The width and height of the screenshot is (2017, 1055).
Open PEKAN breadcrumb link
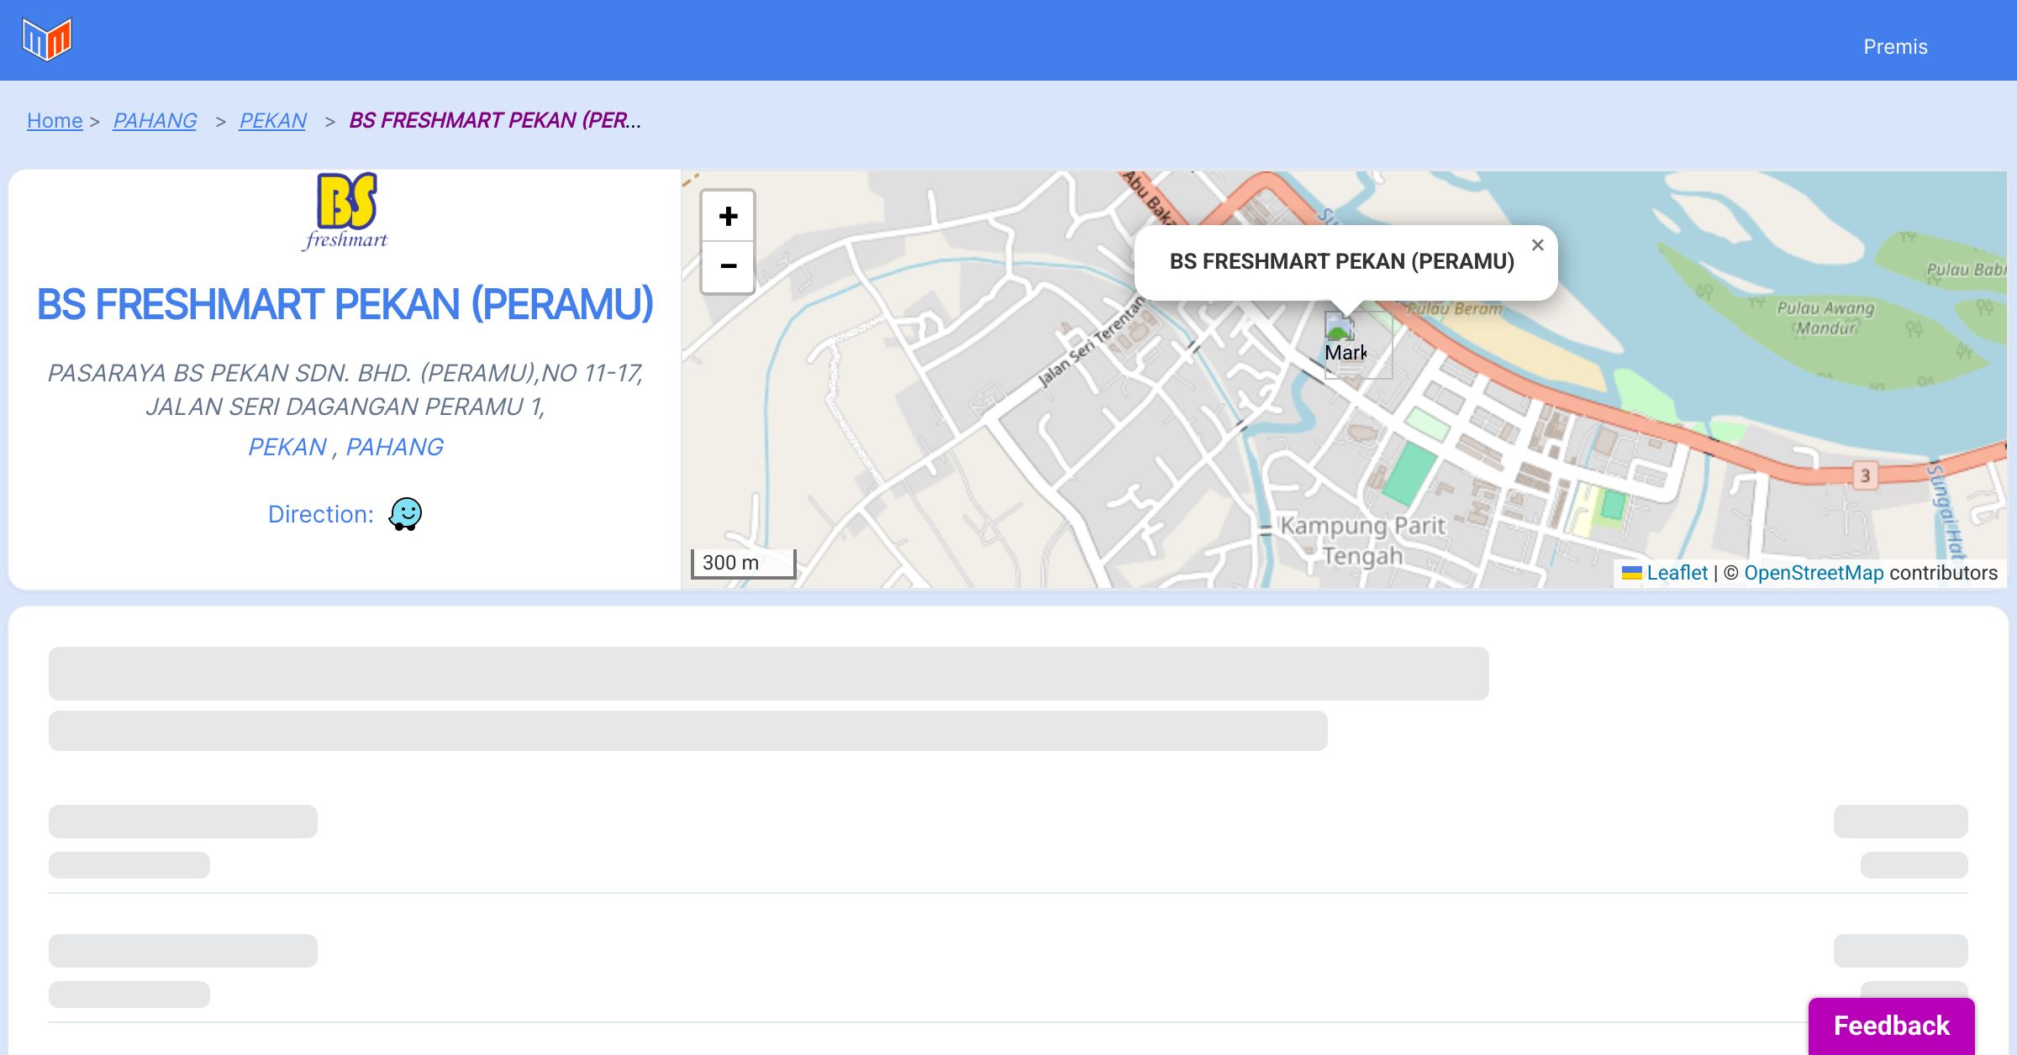click(x=272, y=121)
